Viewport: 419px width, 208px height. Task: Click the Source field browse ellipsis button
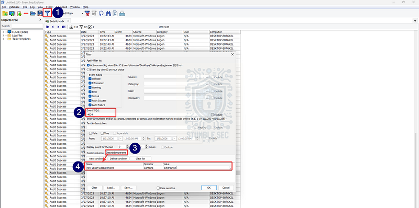point(207,77)
